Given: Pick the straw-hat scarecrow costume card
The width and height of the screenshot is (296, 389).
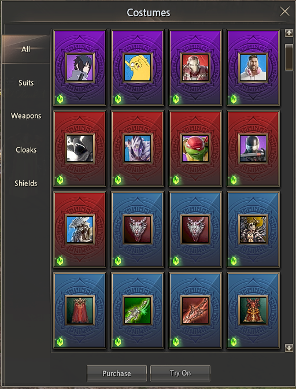Looking at the screenshot, I should 80,229.
